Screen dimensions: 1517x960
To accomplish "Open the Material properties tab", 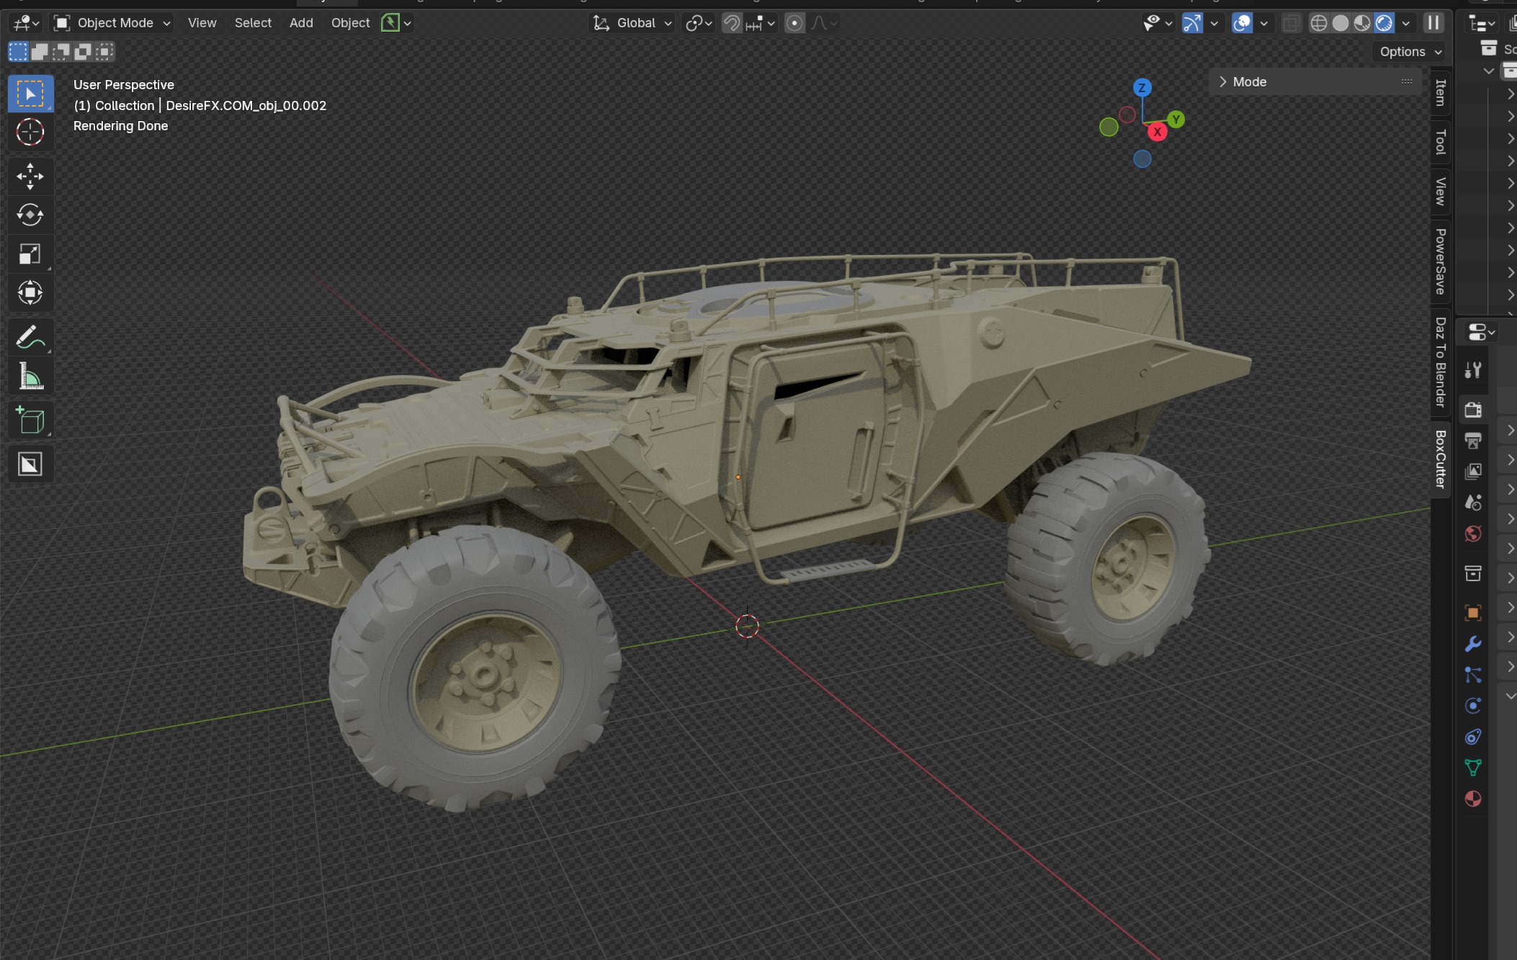I will click(1473, 799).
